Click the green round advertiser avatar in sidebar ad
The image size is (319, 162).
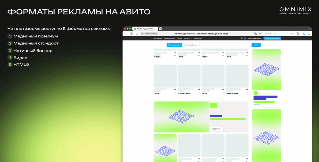(x=256, y=93)
